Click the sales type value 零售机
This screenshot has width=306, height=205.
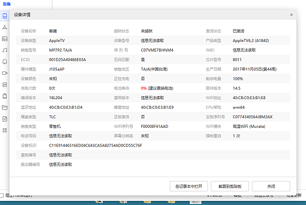[55, 126]
